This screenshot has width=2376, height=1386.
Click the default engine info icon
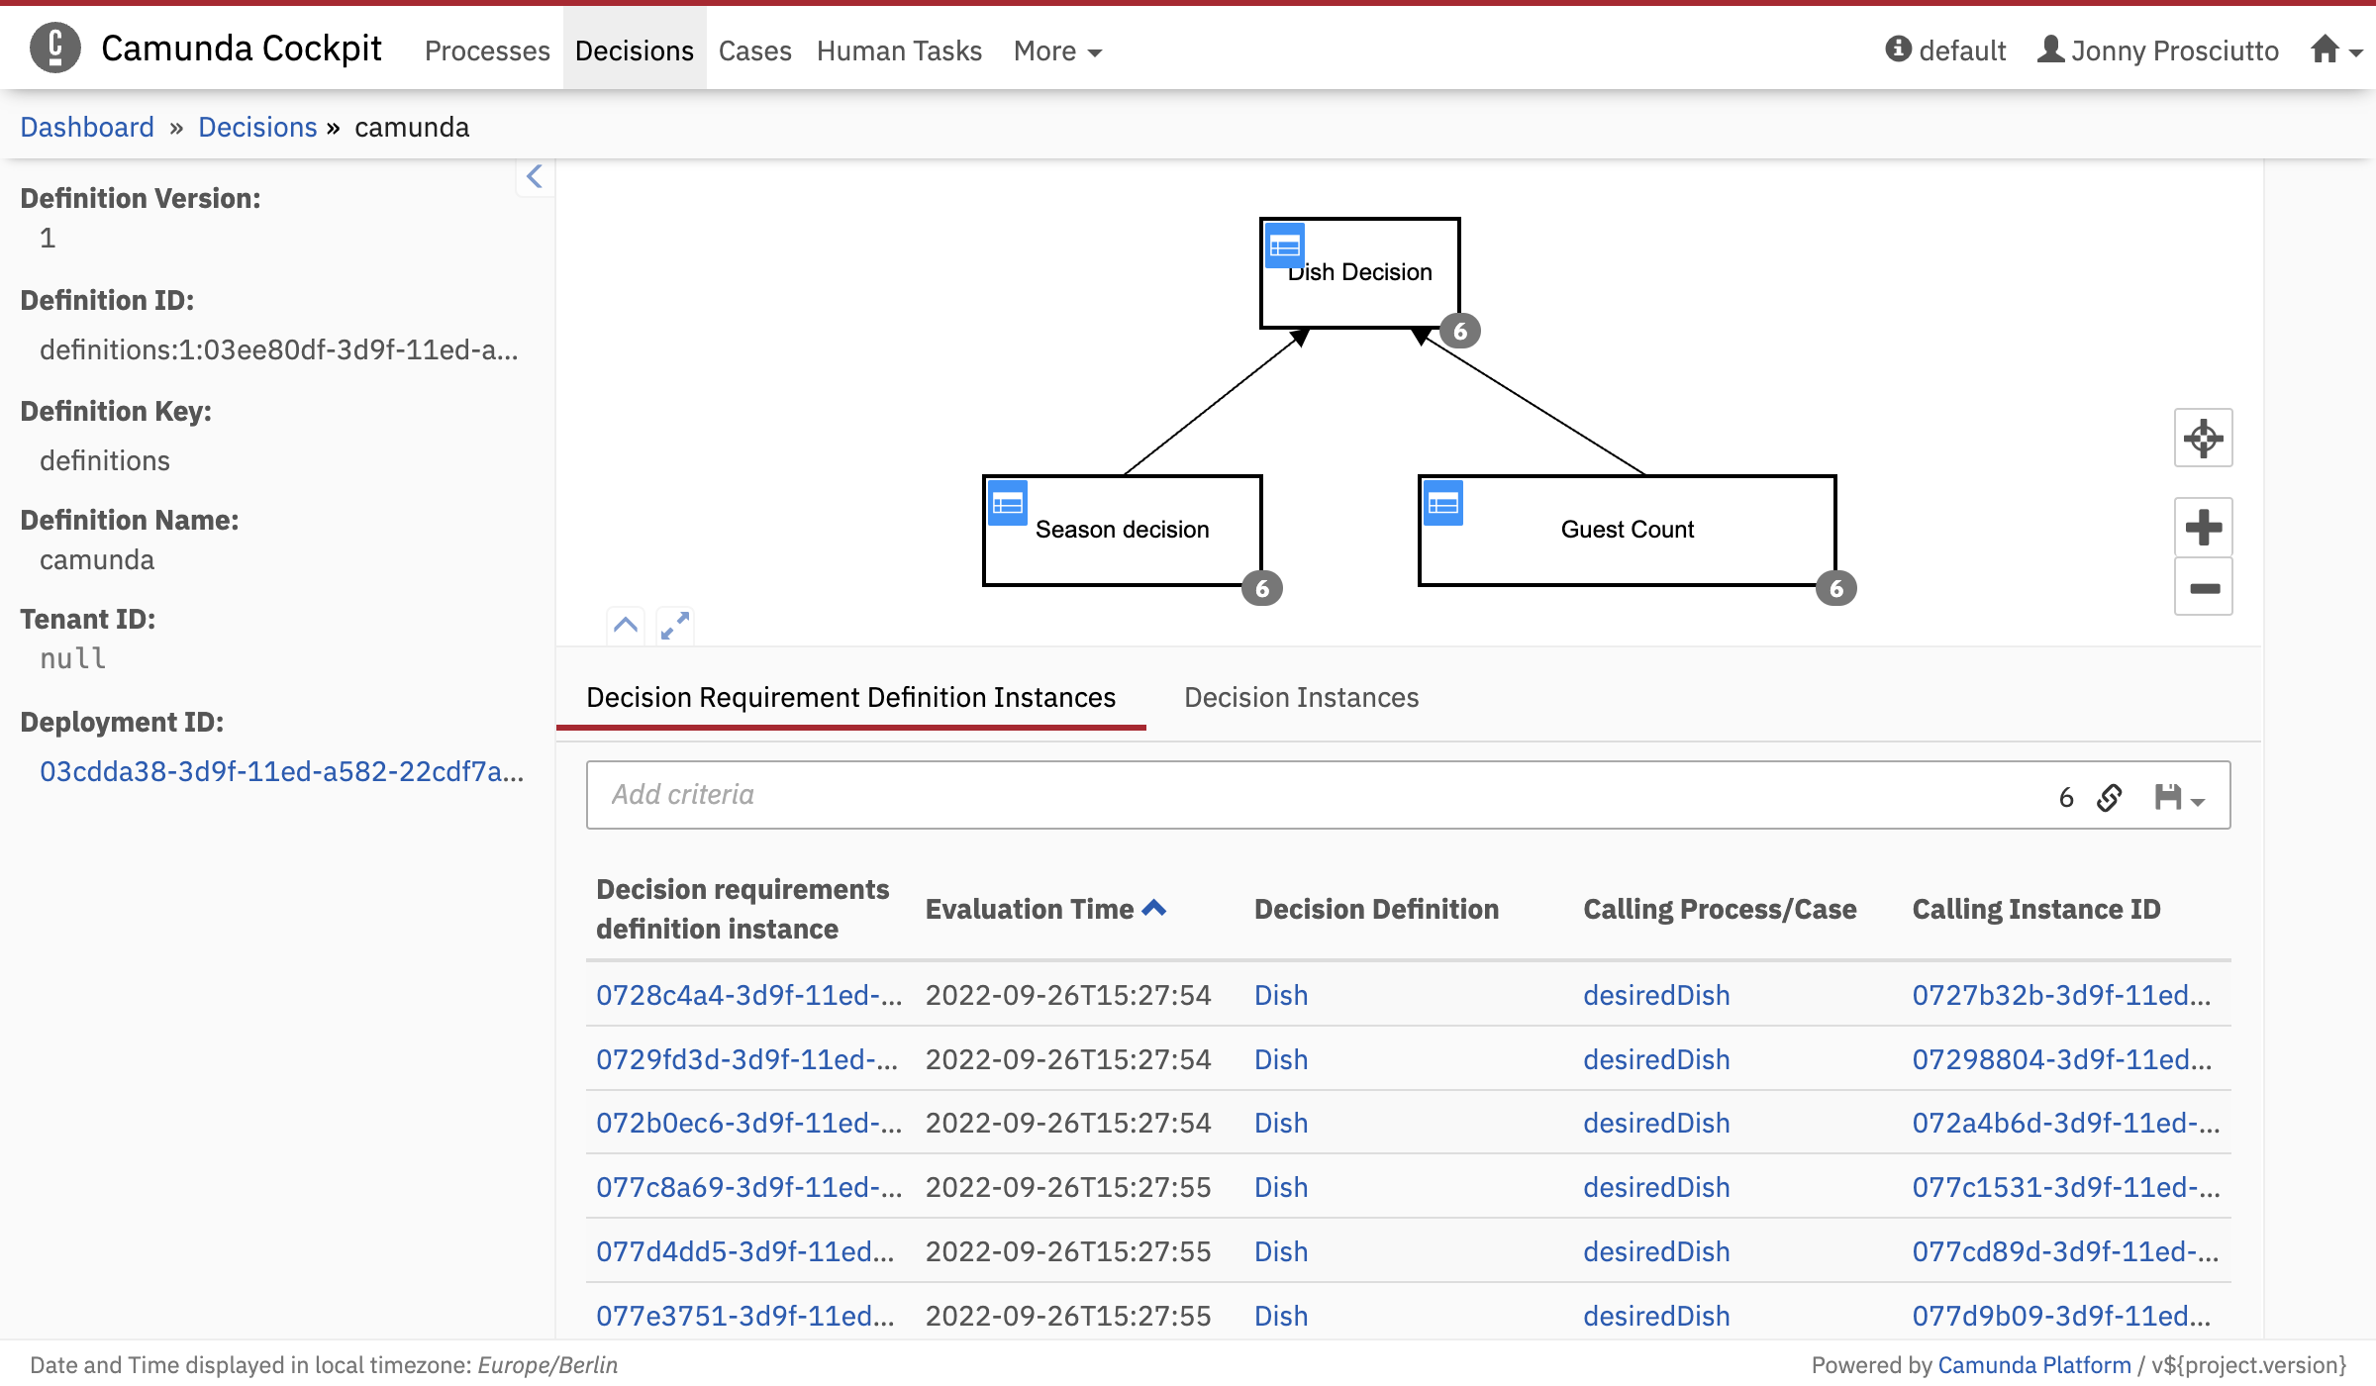[1898, 49]
